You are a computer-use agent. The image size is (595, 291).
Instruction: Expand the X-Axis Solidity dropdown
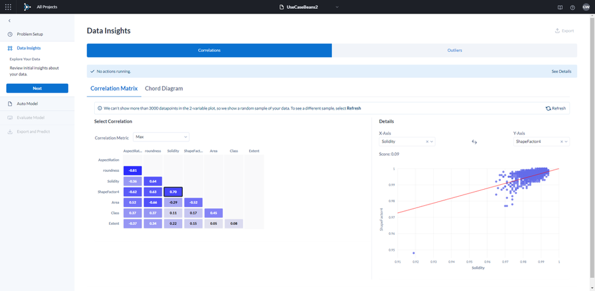(x=432, y=141)
